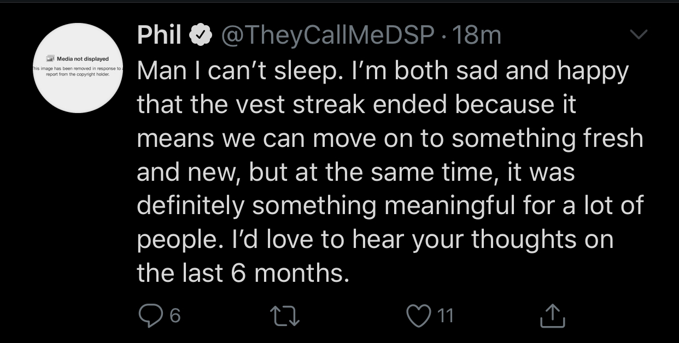Viewport: 679px width, 343px height.
Task: Click the blue verified badge next to Phil
Action: pos(201,36)
